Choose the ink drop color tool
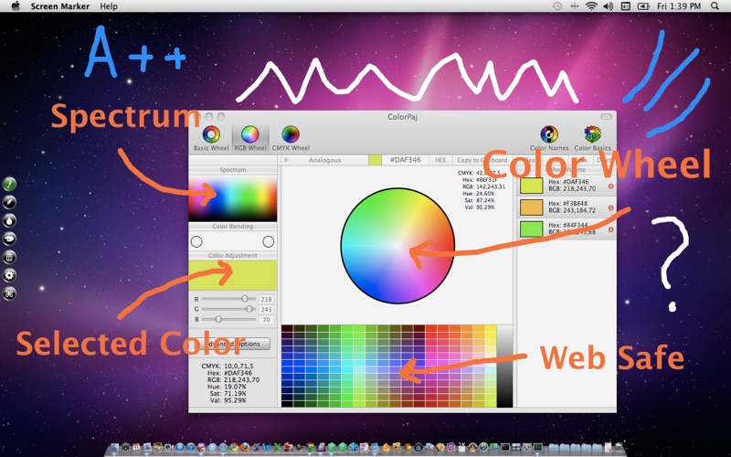This screenshot has width=731, height=457. click(x=9, y=220)
